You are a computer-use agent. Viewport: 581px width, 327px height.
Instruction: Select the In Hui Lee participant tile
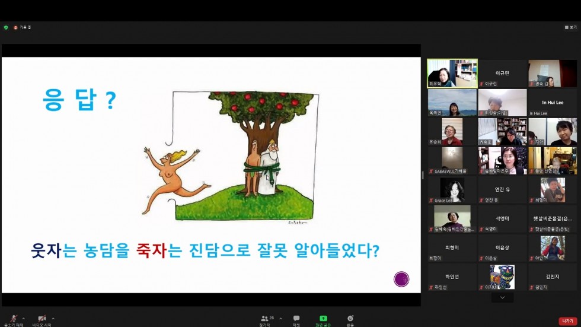tap(553, 103)
